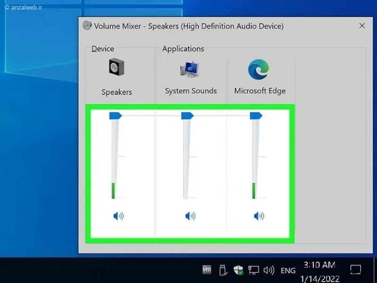Click the System Sounds application icon
Image resolution: width=377 pixels, height=283 pixels.
(190, 69)
